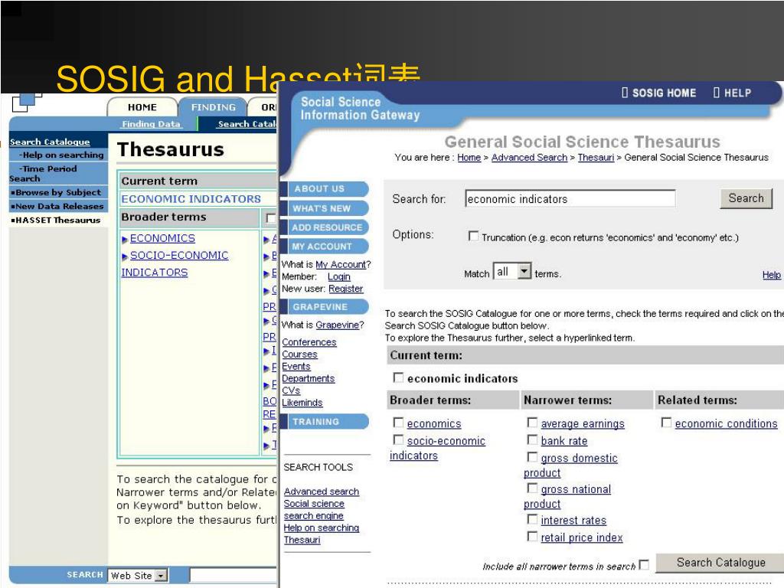784x588 pixels.
Task: Open the Courses link
Action: pos(299,354)
